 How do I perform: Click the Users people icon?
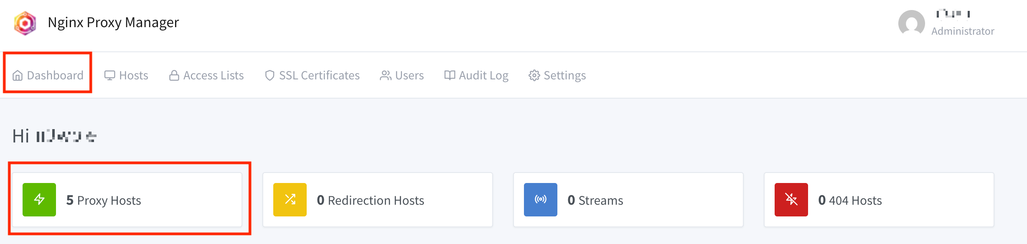click(386, 76)
